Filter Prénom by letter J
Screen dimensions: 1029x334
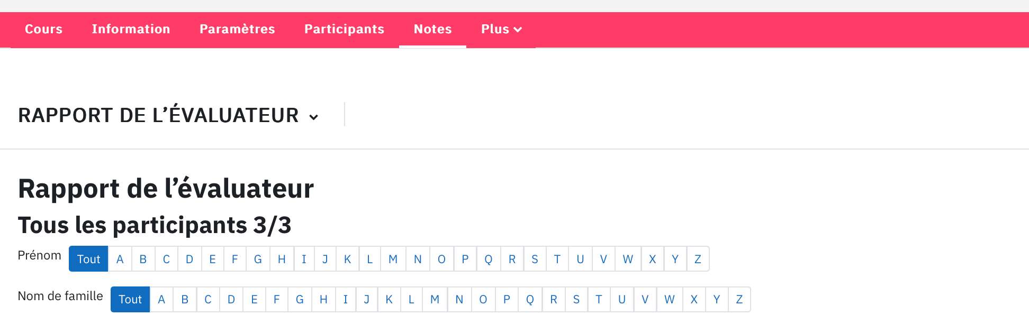[x=325, y=259]
